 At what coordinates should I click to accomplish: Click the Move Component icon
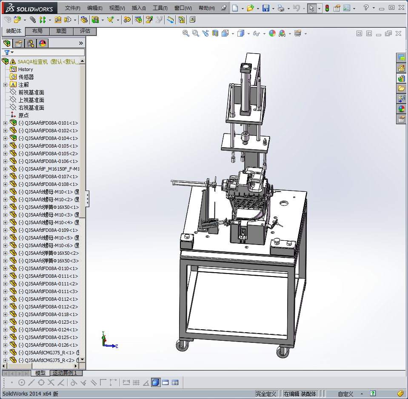[x=67, y=20]
